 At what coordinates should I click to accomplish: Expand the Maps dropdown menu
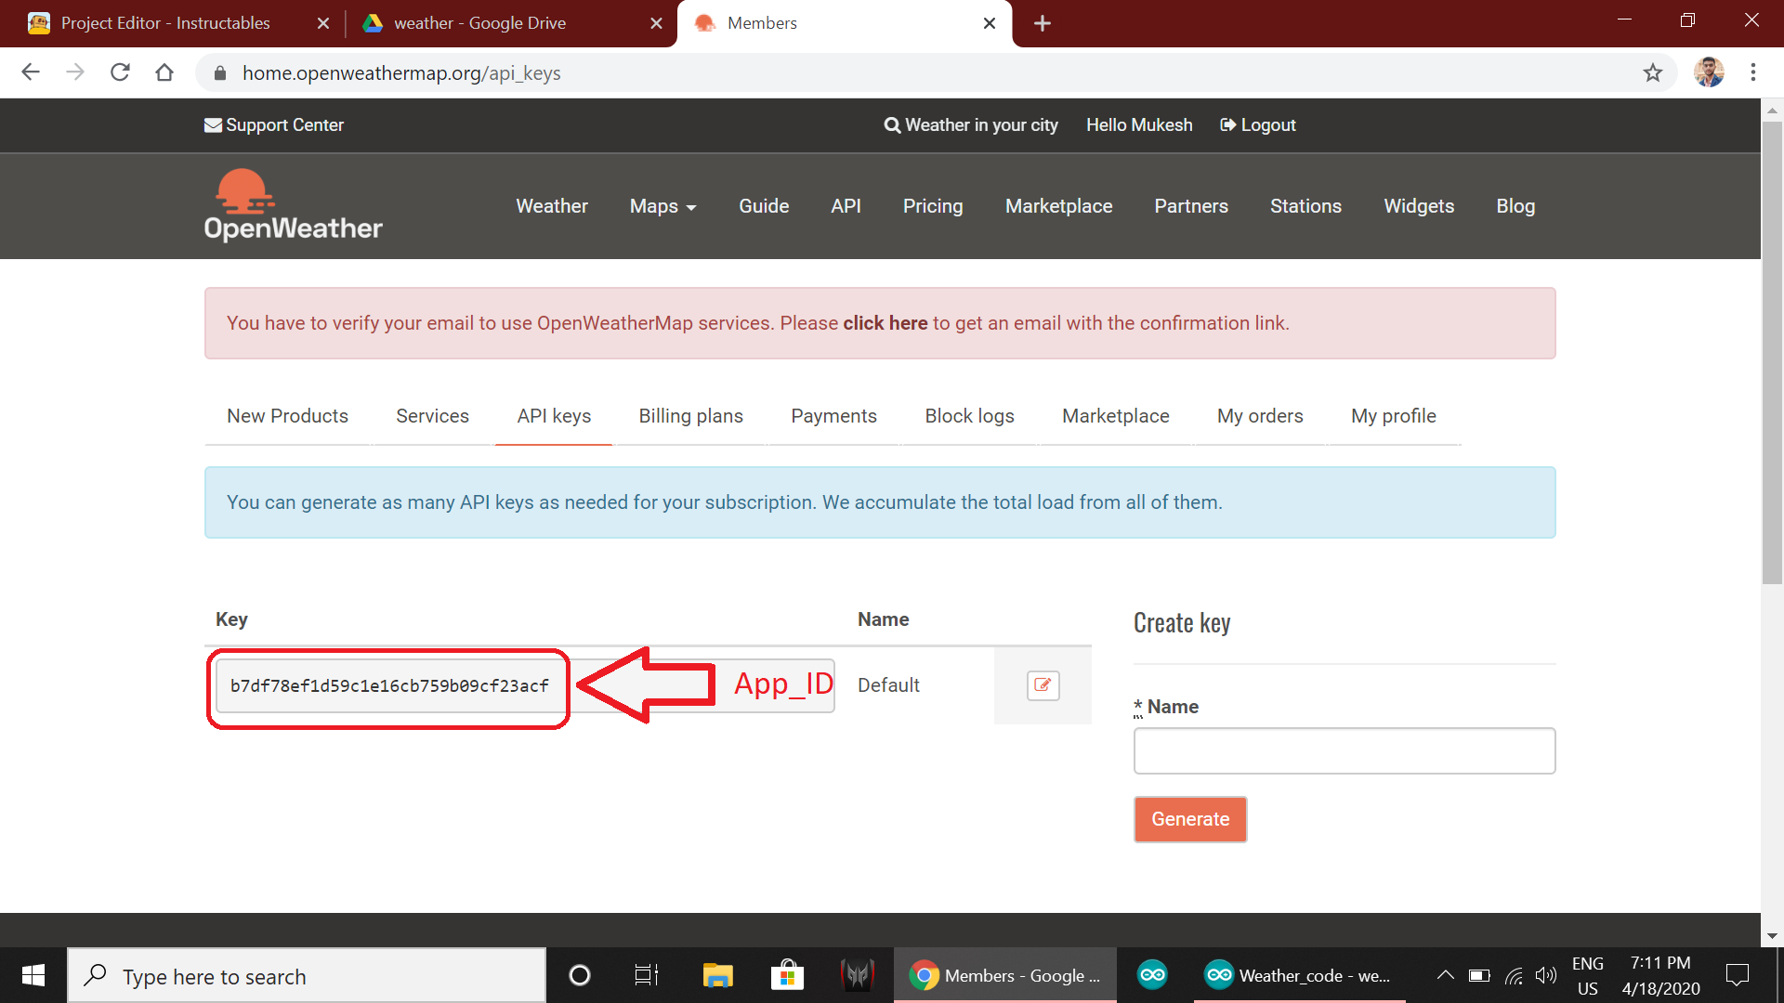click(x=662, y=206)
